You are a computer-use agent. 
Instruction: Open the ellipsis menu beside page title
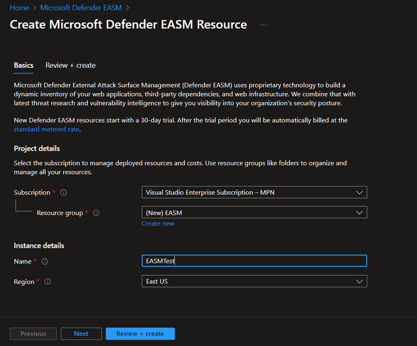(x=263, y=25)
